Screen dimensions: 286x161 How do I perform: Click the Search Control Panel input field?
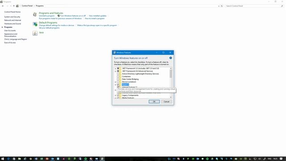(x=253, y=6)
